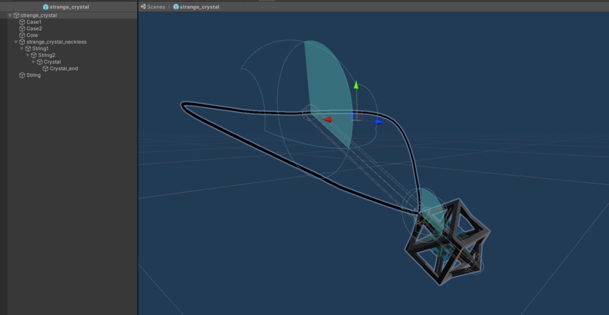
Task: Click the cube icon beside strange_crystal root row
Action: 16,15
